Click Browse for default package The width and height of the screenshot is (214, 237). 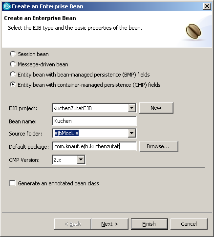(159, 146)
